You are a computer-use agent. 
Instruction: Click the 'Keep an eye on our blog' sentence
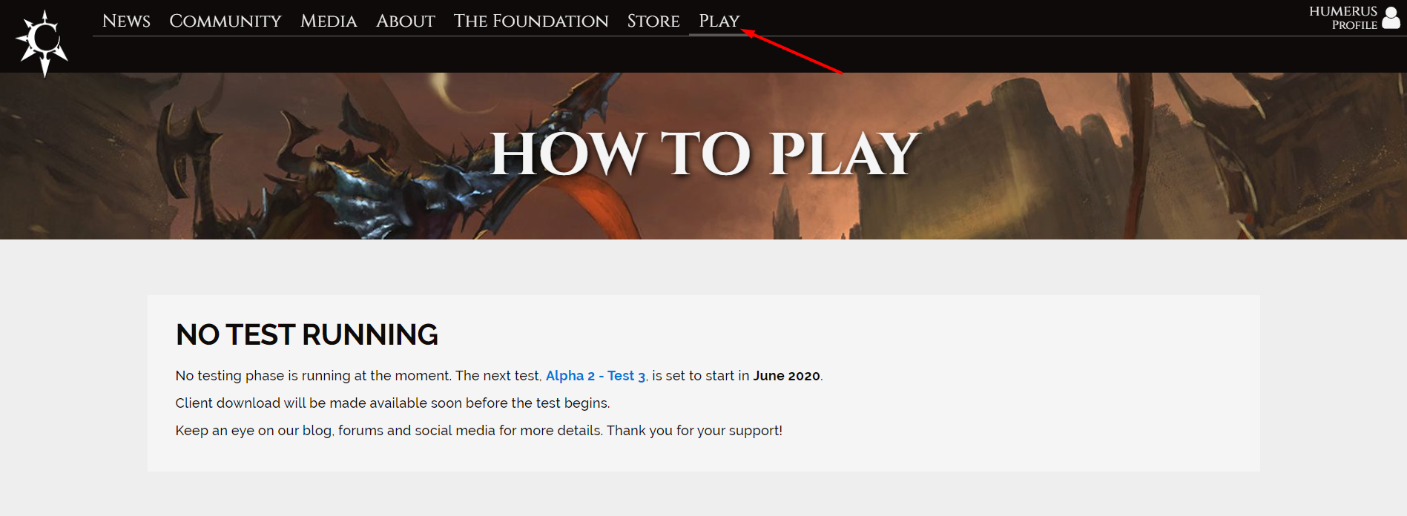pos(479,431)
